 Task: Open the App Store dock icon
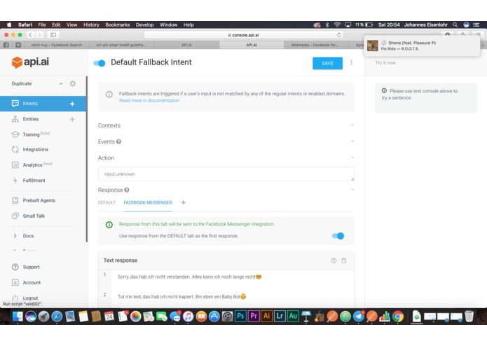coord(214,316)
